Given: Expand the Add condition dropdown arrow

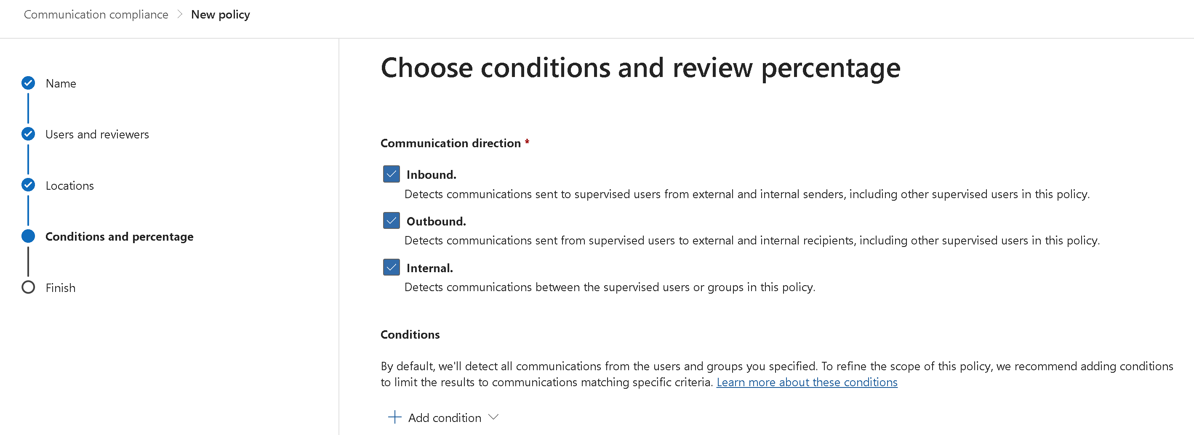Looking at the screenshot, I should point(493,417).
